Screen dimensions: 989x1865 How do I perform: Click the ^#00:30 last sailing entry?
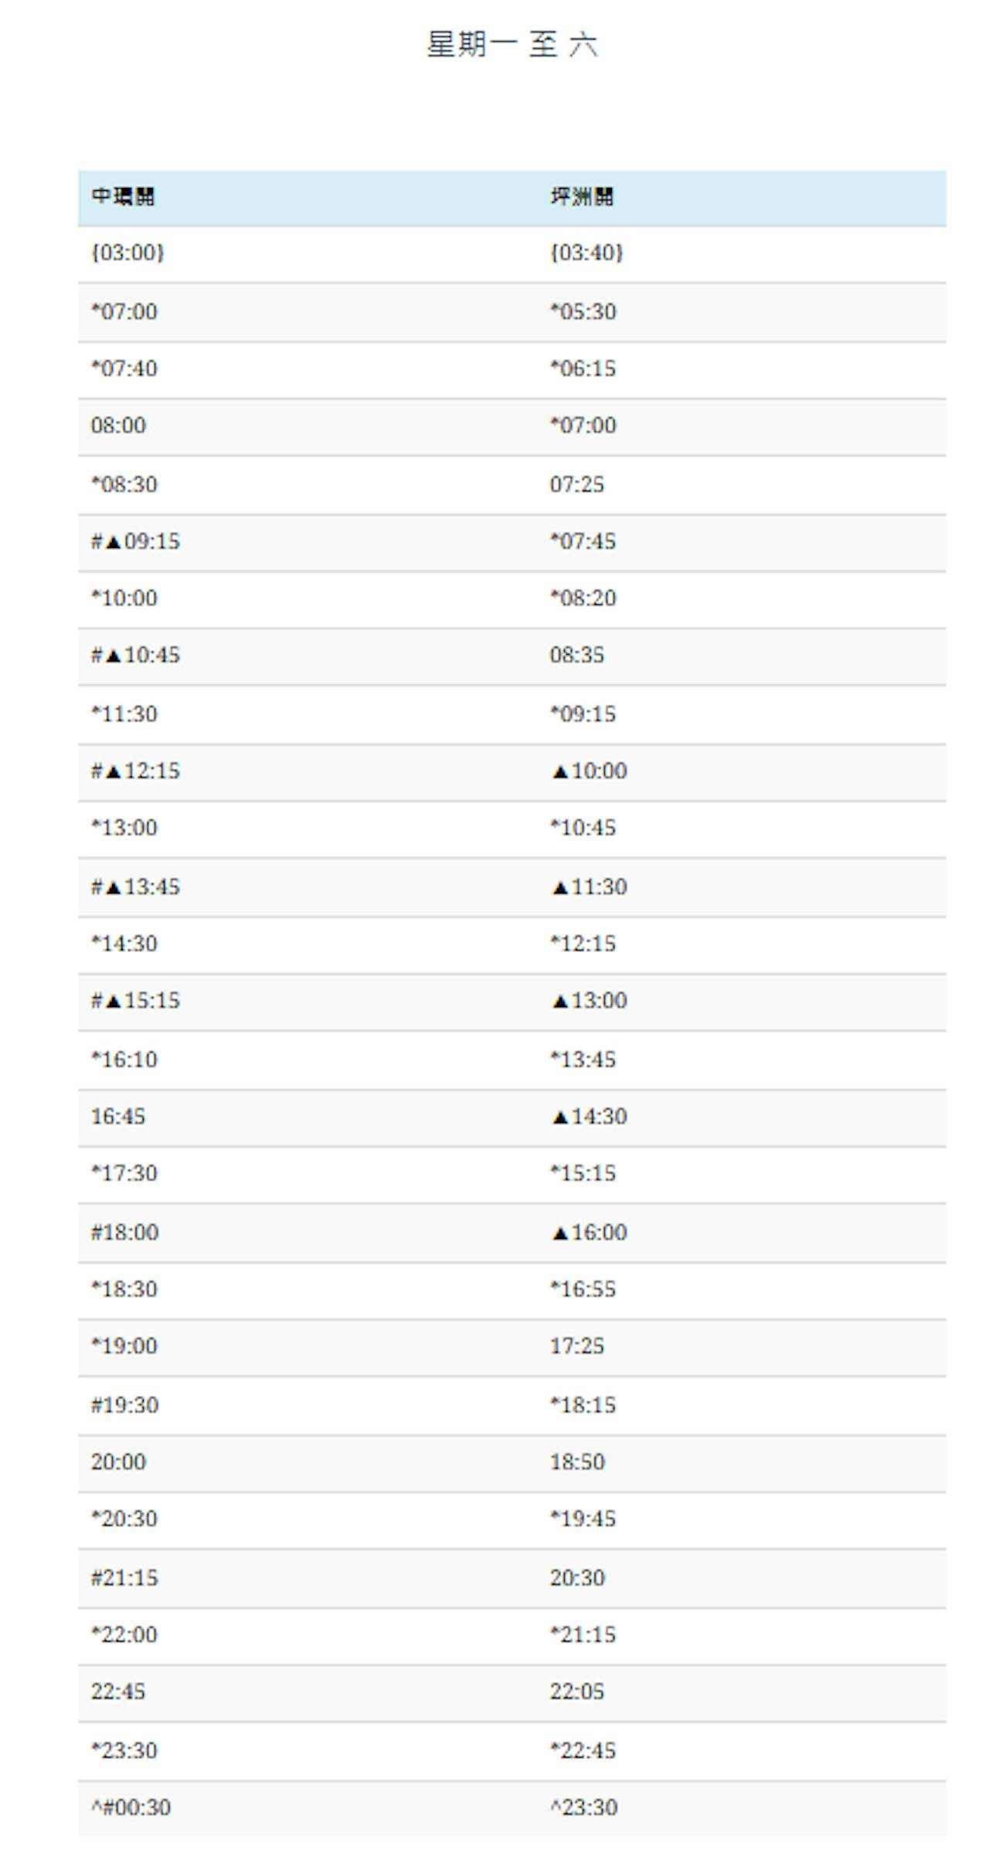[x=131, y=1807]
